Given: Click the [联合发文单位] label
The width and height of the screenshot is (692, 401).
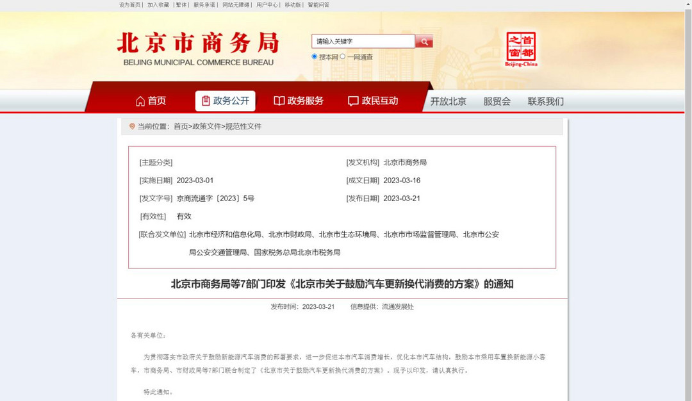Looking at the screenshot, I should [162, 234].
